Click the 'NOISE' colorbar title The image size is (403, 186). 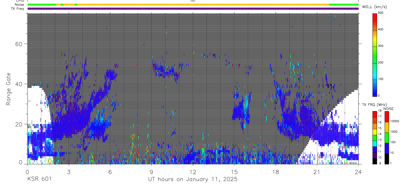[388, 109]
